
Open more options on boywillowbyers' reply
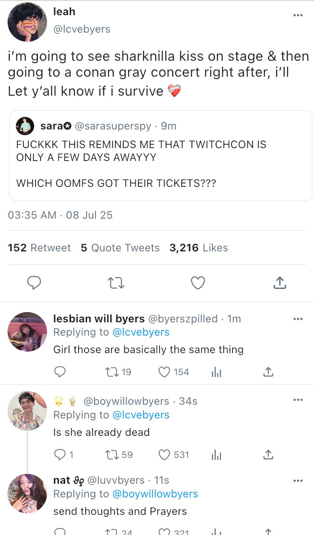[298, 400]
